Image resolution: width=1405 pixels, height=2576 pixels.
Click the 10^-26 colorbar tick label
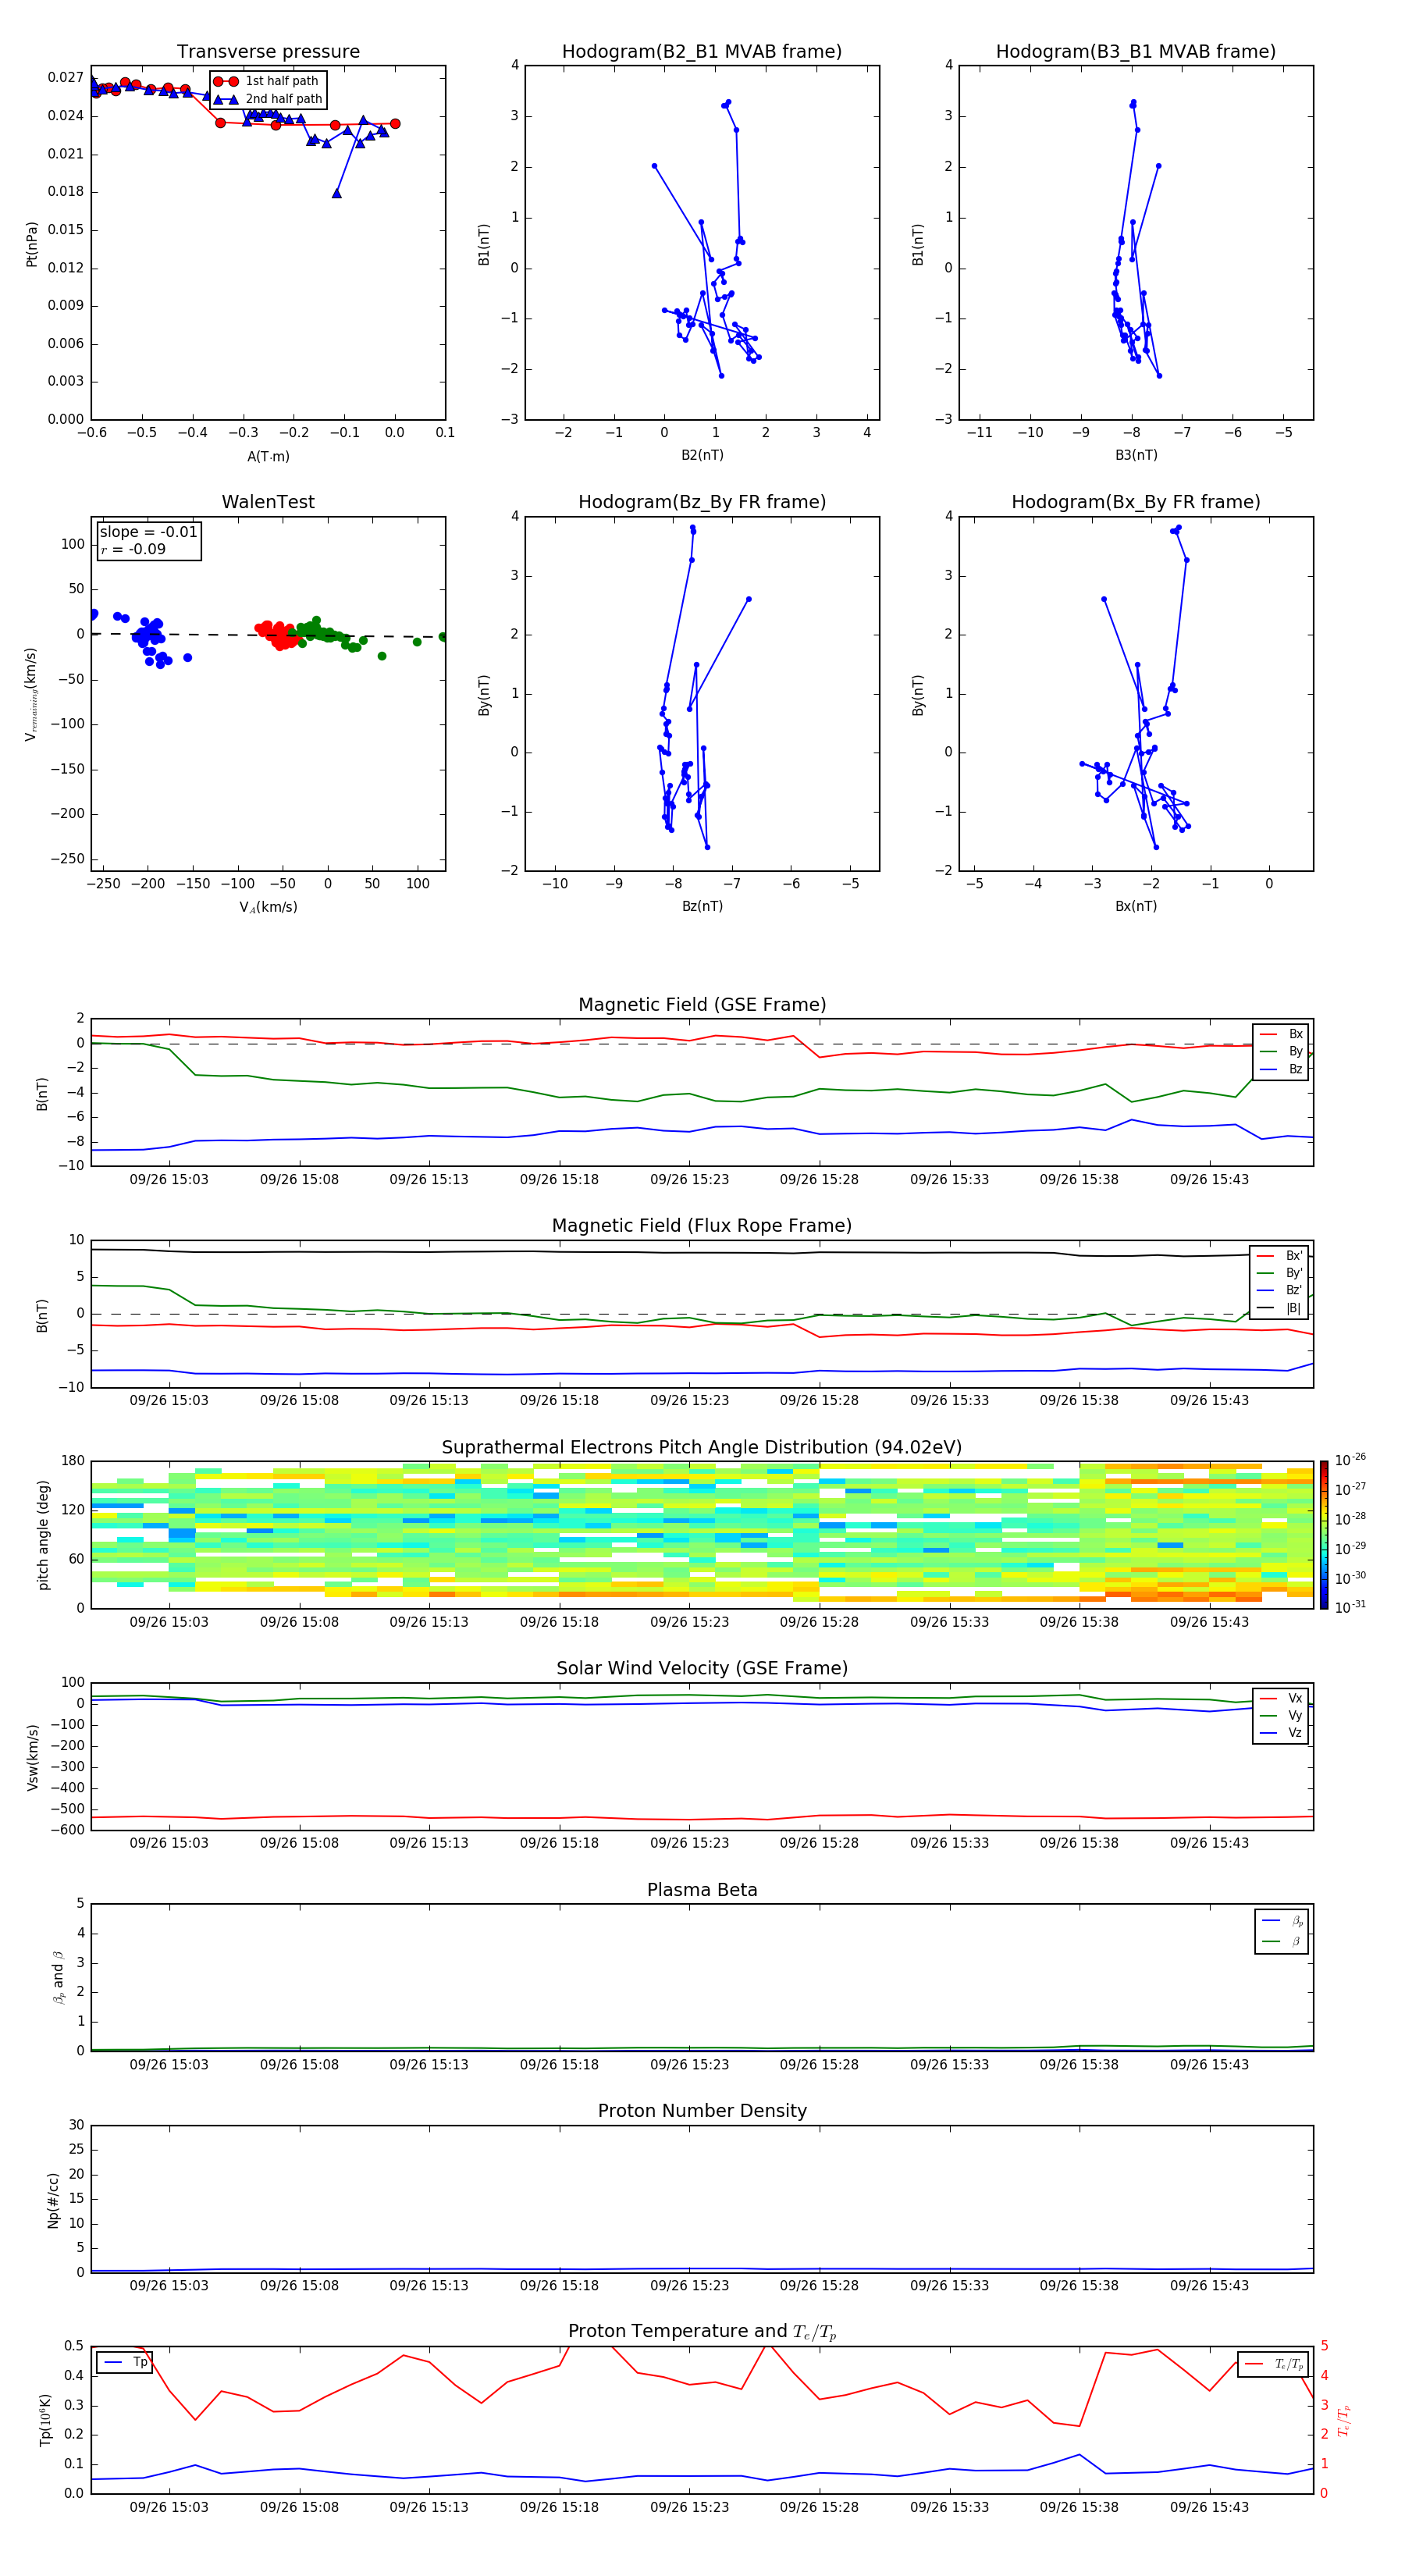[1350, 1460]
